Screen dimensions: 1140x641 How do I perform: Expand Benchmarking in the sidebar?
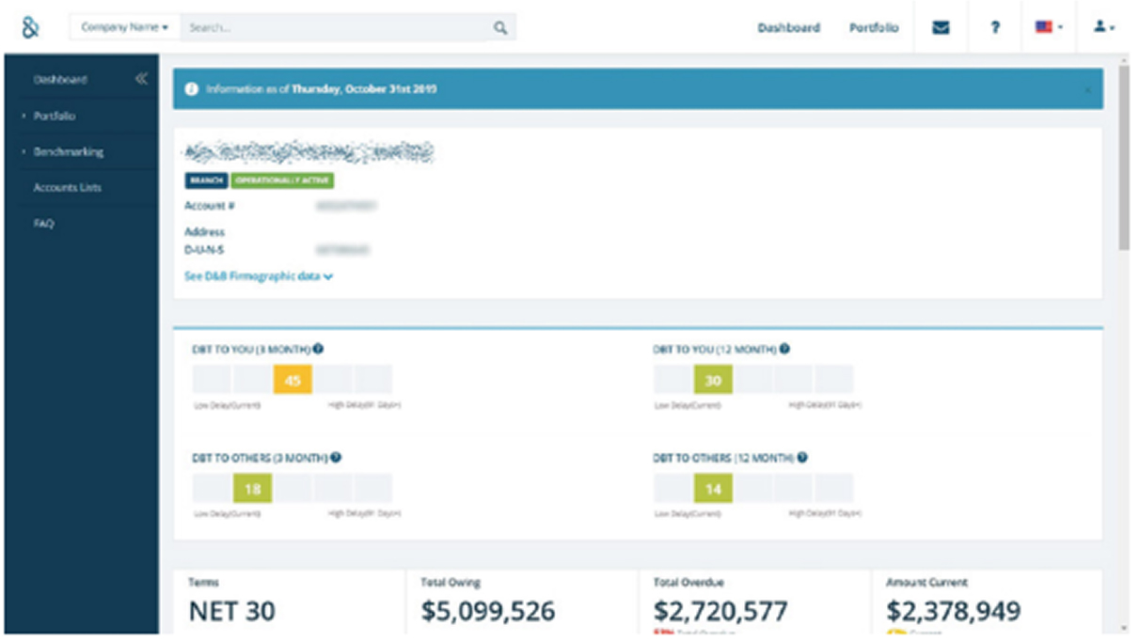(x=68, y=151)
